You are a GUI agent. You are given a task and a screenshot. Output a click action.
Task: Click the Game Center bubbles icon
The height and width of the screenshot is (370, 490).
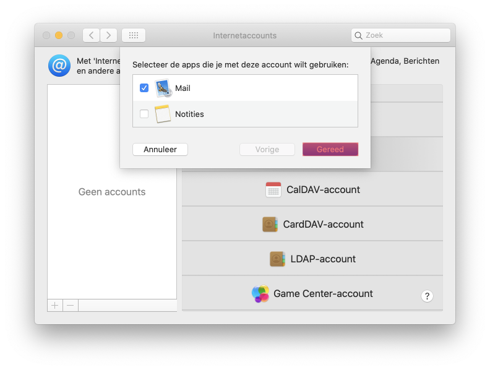coord(260,294)
